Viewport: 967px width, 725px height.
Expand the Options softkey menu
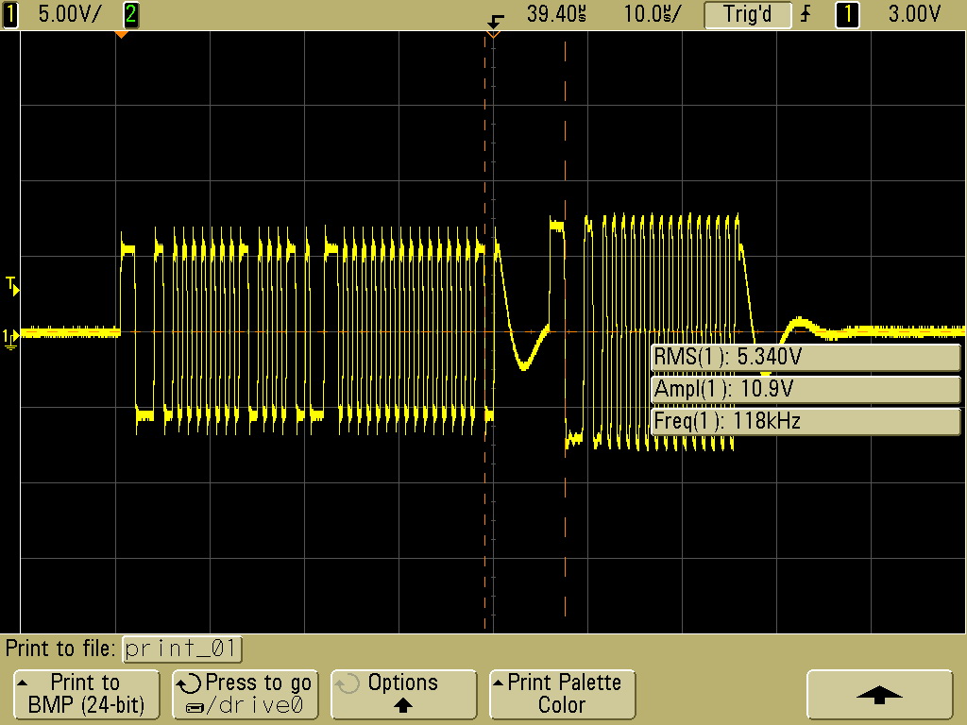[403, 694]
